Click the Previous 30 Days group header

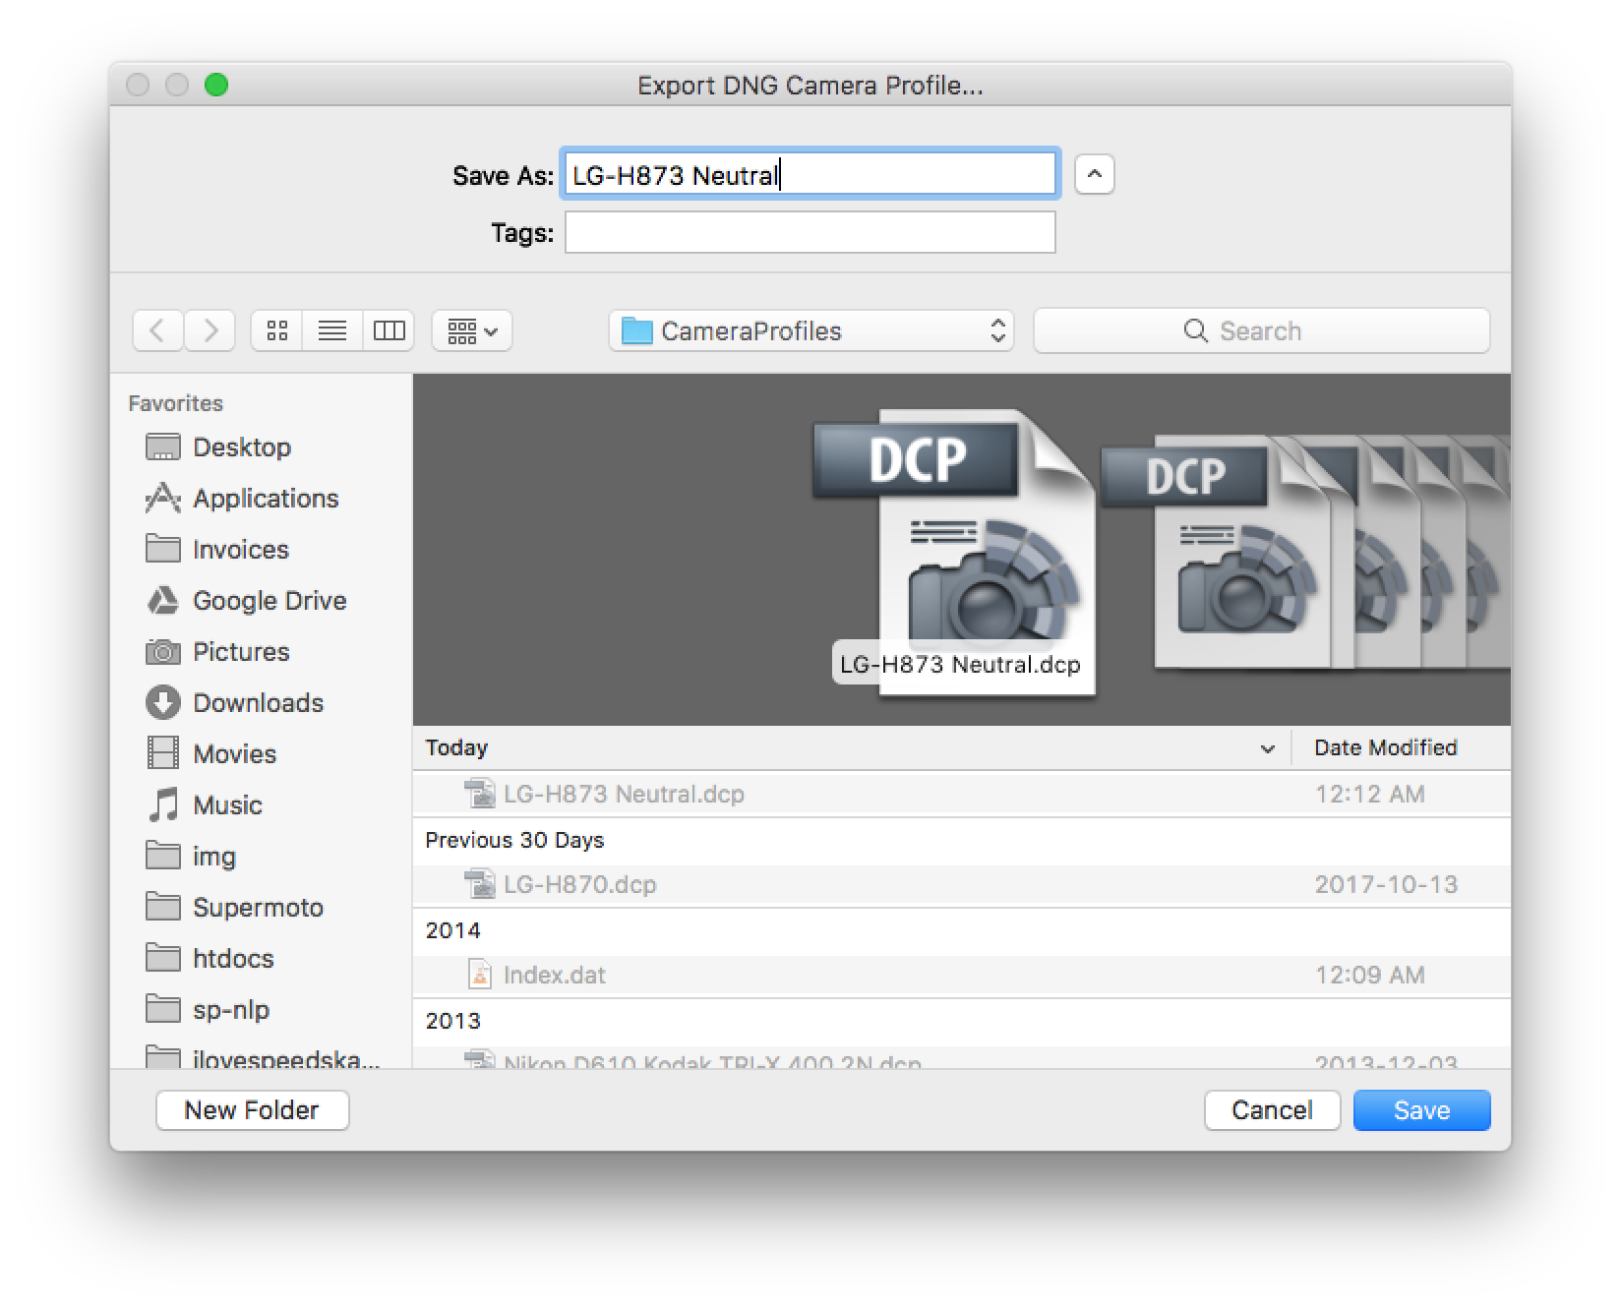[x=514, y=840]
